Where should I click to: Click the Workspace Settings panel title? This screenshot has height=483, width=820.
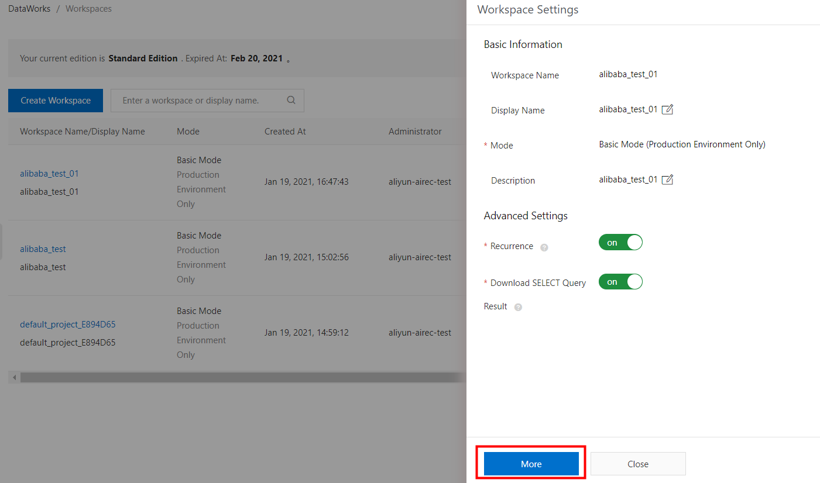coord(528,10)
